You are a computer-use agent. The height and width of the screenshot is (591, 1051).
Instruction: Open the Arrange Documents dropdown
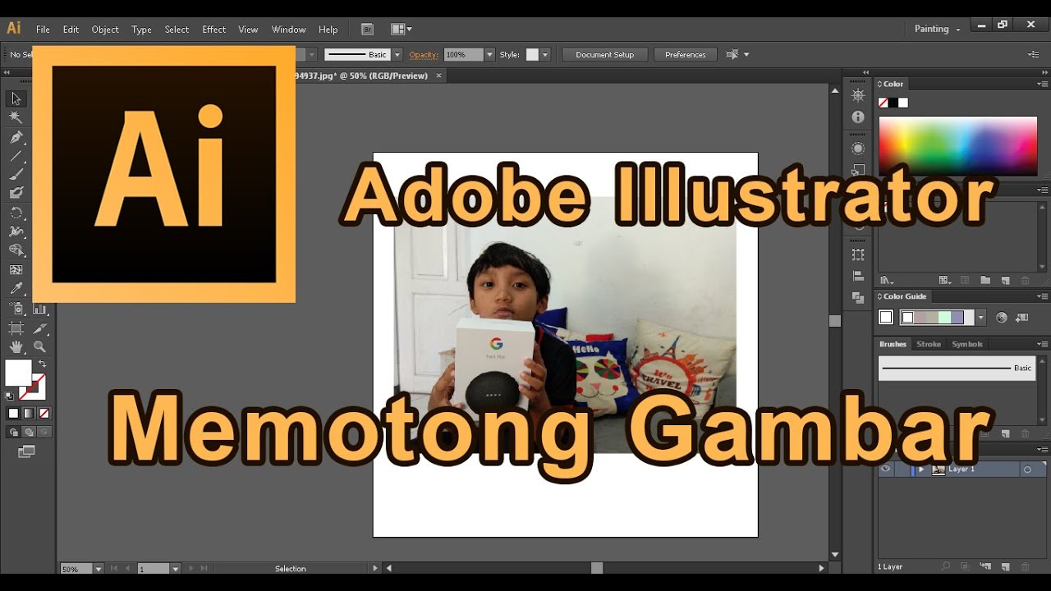(x=402, y=29)
